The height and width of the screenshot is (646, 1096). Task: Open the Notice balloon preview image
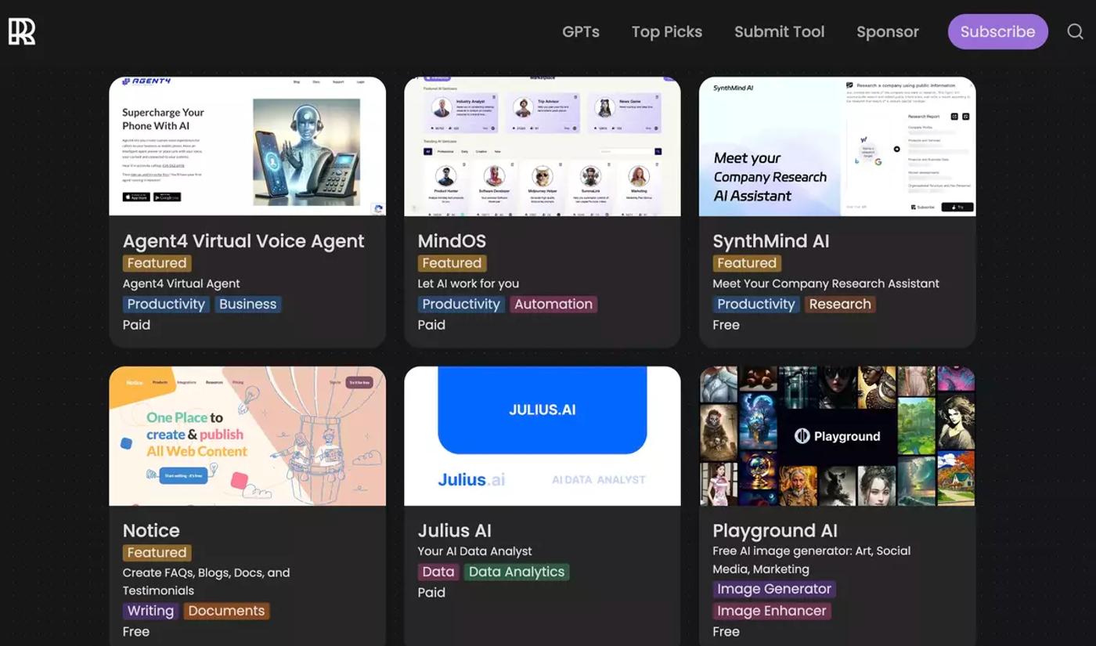click(247, 436)
